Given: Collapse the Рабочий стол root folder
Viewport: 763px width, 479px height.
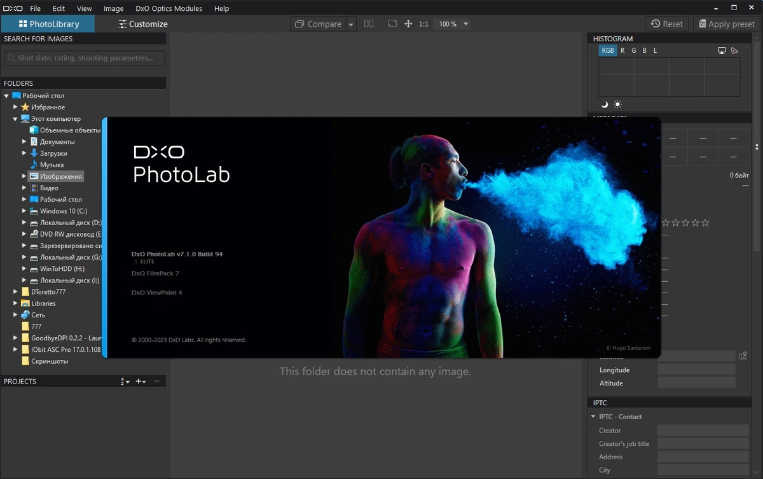Looking at the screenshot, I should (6, 96).
